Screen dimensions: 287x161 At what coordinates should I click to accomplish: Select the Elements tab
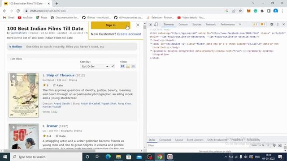click(169, 25)
